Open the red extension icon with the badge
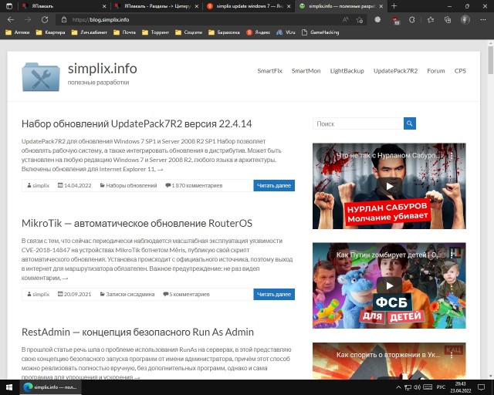The width and height of the screenshot is (494, 395). point(395,20)
